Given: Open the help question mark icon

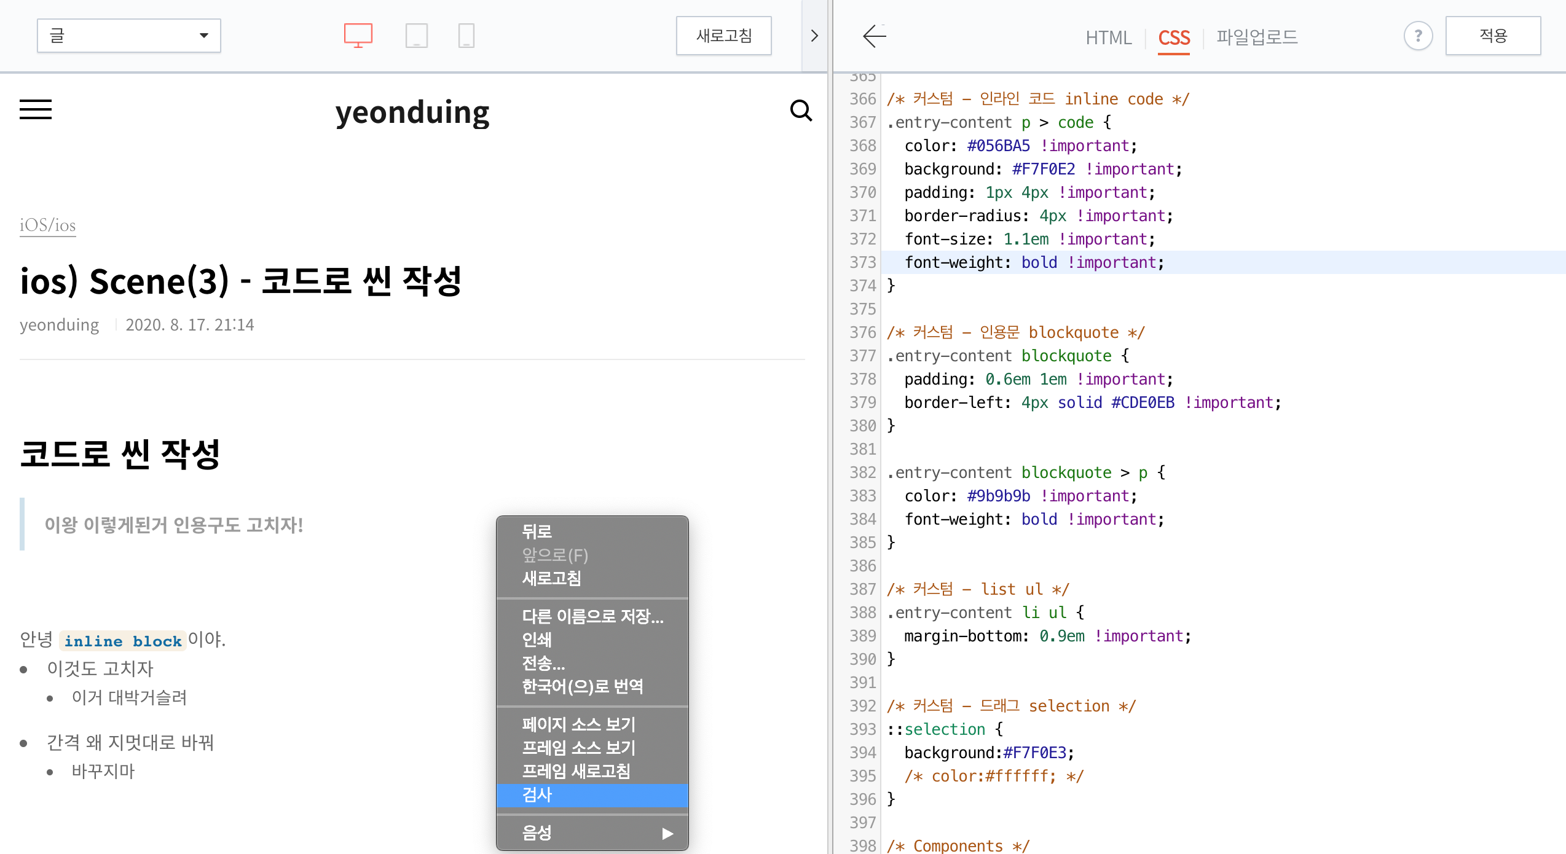Looking at the screenshot, I should [x=1418, y=36].
